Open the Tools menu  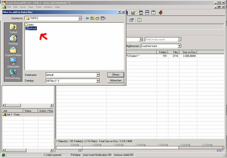[38, 7]
